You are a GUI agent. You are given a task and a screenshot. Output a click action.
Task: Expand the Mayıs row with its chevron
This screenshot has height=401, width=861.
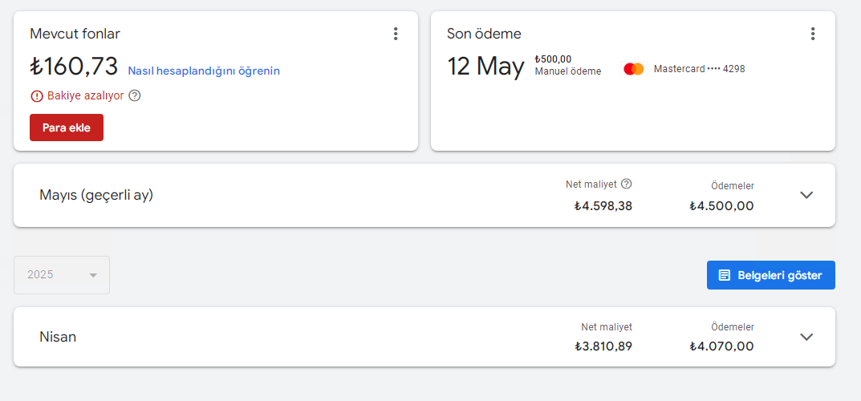tap(806, 195)
